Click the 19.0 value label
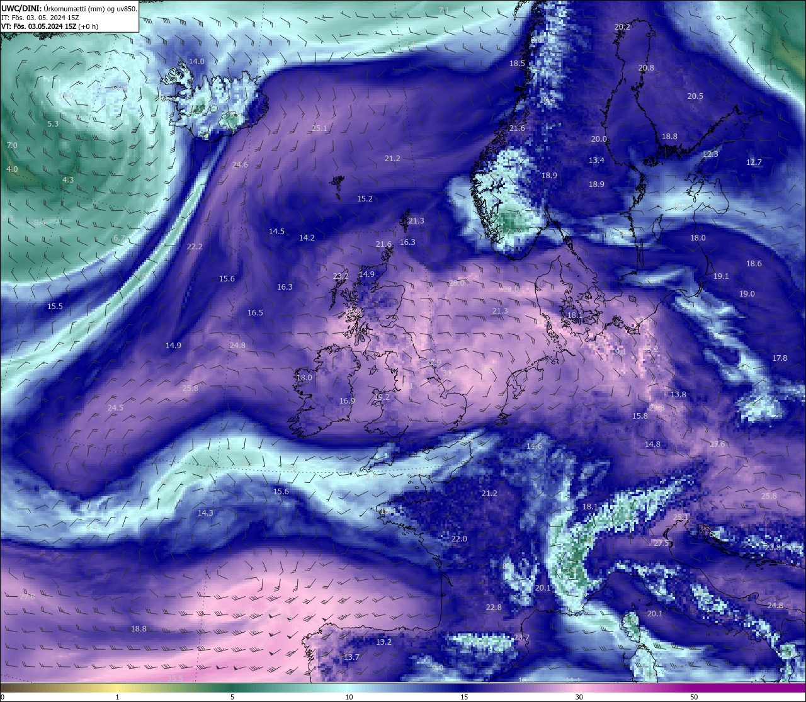806x702 pixels. [x=747, y=294]
